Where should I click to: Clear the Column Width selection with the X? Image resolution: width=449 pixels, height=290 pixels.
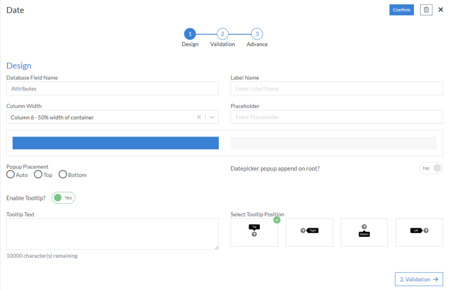point(199,116)
